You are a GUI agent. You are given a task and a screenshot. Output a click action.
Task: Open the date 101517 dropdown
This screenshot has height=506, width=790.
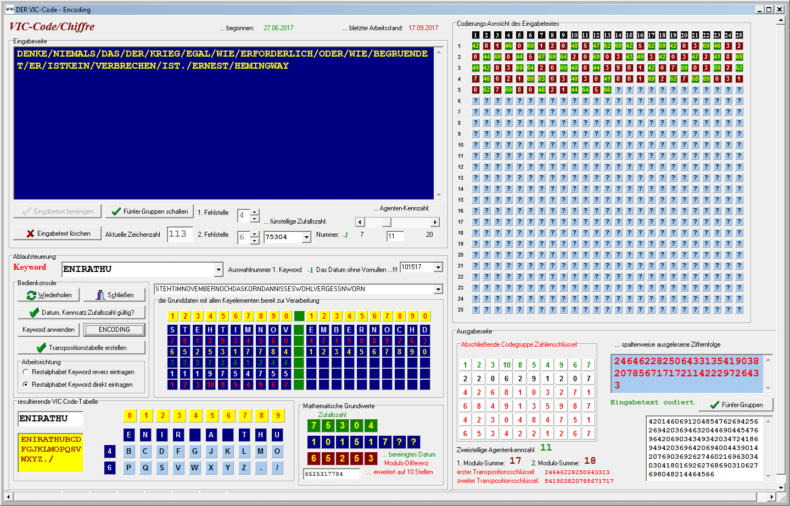pos(438,268)
